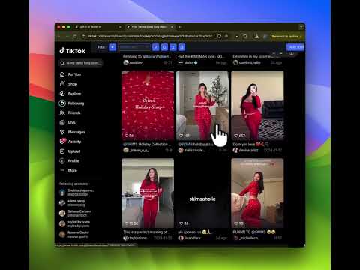Click the third blue extension toolbar icon
The width and height of the screenshot is (360, 270).
point(164,47)
